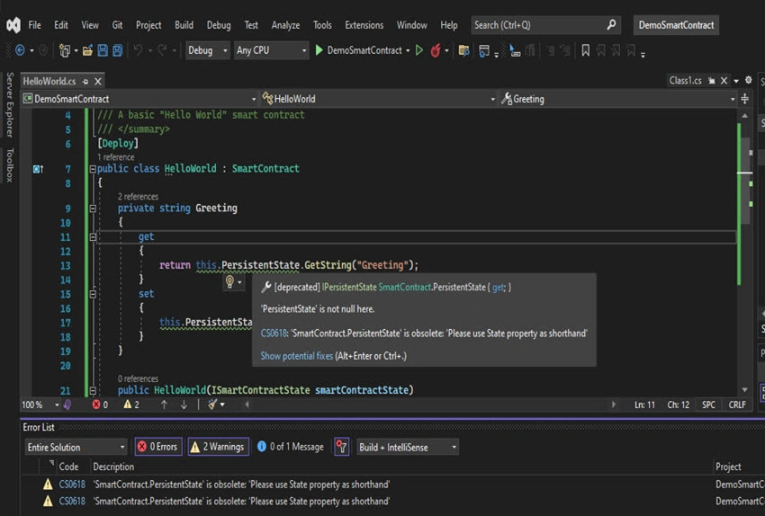The width and height of the screenshot is (765, 516).
Task: Toggle the 0 Errors filter
Action: 158,446
